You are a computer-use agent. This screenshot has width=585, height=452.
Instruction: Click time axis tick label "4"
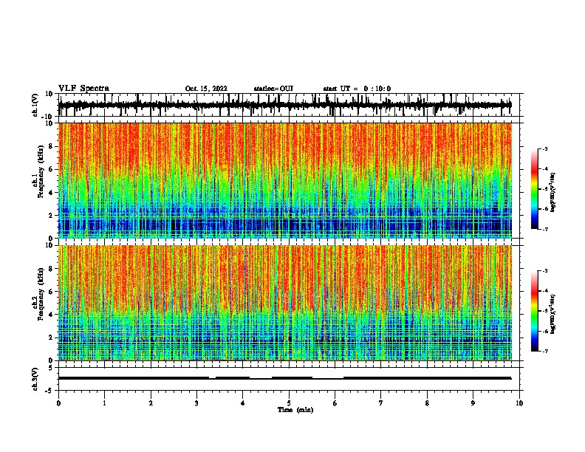coord(243,403)
